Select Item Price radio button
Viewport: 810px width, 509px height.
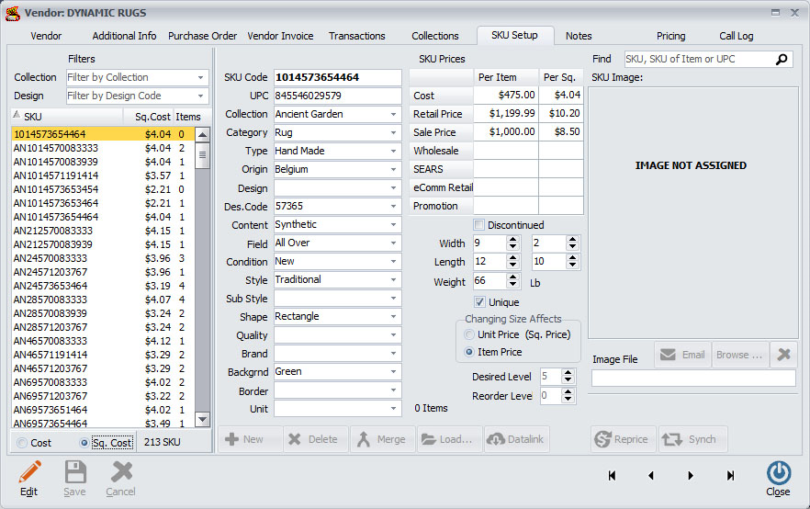tap(469, 352)
